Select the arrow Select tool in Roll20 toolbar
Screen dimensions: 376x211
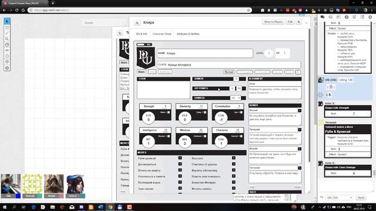click(7, 22)
